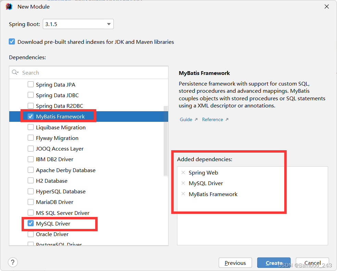
Task: Open the Spring Boot version dropdown
Action: (x=78, y=24)
